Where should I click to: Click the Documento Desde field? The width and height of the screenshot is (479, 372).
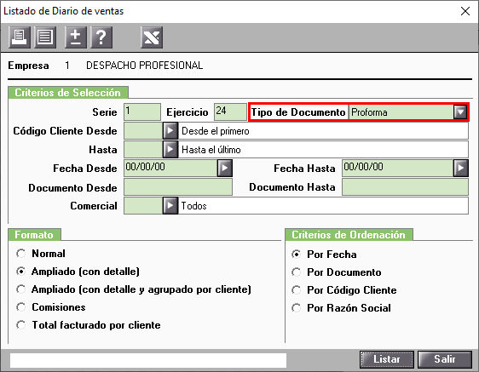click(178, 187)
